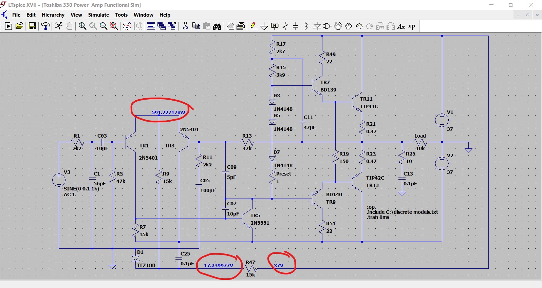Open the View menu
Viewport: 542px width, 288px height.
point(76,15)
